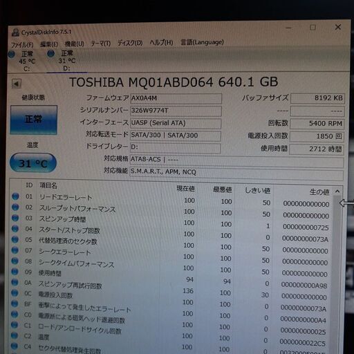
Task: Select the C: drive status icon
Action: tap(12, 55)
